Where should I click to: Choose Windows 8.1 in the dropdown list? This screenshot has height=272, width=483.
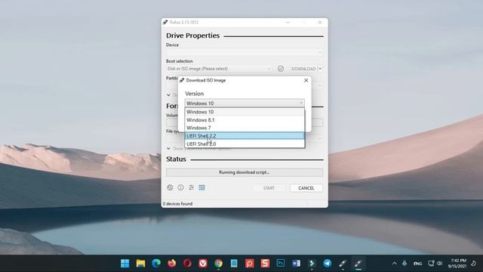245,120
